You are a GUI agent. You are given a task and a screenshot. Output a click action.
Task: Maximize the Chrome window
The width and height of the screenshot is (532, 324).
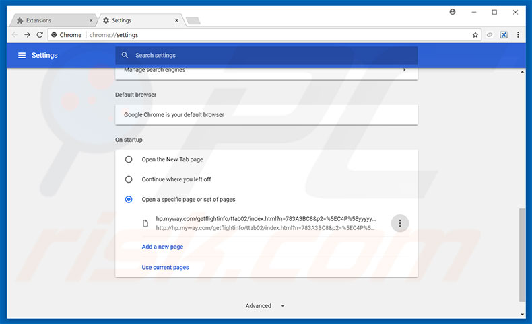click(494, 12)
